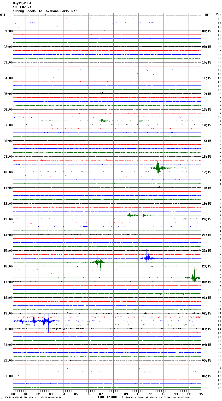Select the 03:00 MST hour label

[x=8, y=62]
